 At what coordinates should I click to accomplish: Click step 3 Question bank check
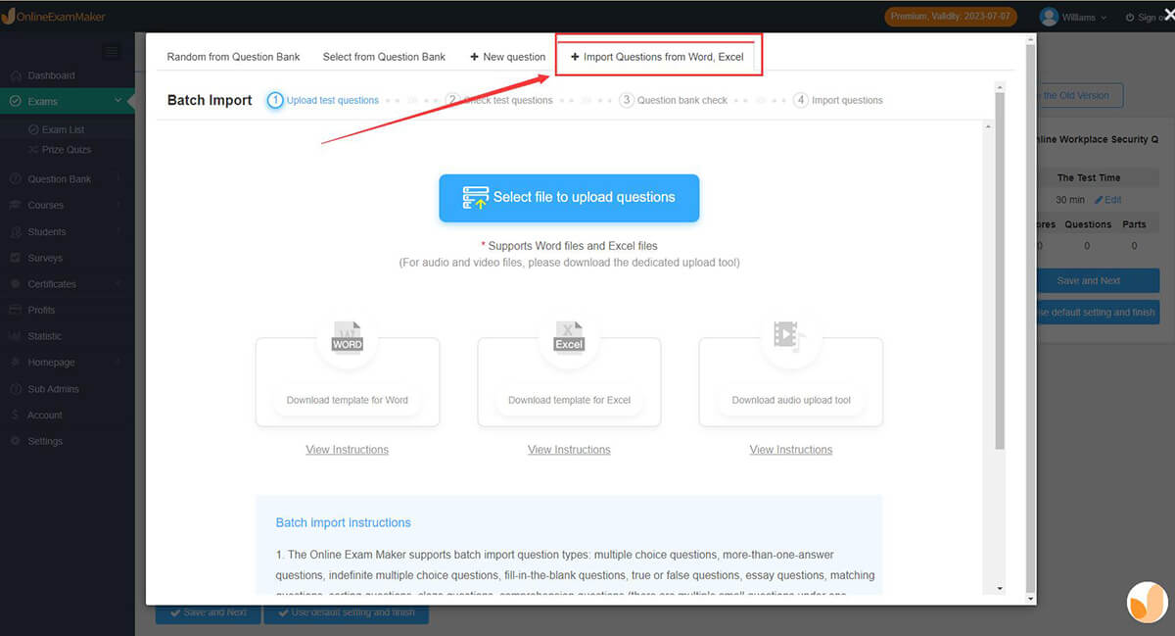pos(675,100)
